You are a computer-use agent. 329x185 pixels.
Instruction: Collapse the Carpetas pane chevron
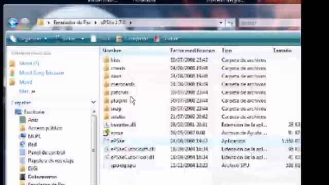[x=94, y=102]
